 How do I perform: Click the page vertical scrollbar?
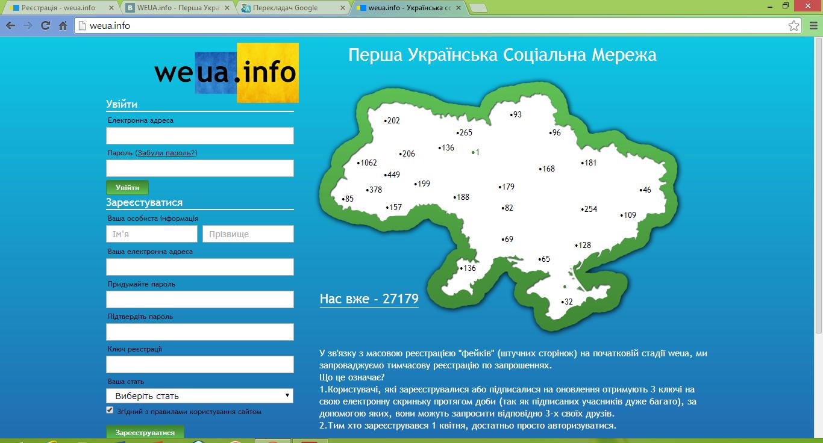818,181
